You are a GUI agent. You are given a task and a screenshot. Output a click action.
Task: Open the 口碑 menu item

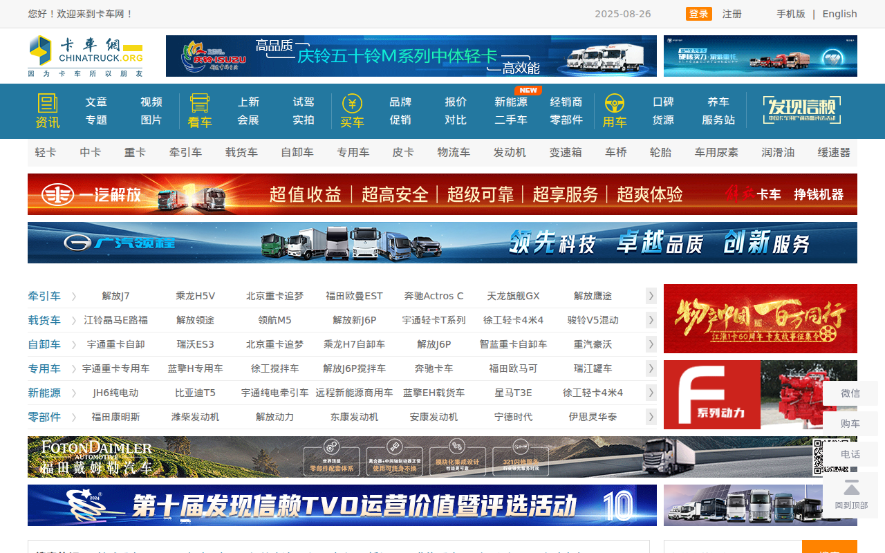click(663, 102)
